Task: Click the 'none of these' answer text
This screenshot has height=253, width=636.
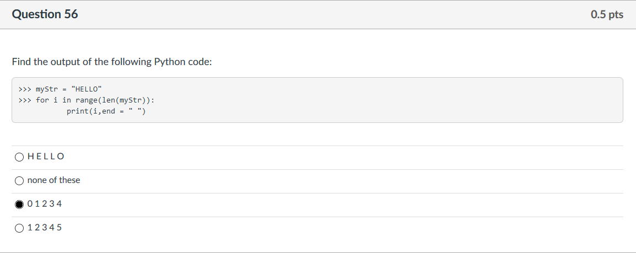Action: (53, 180)
